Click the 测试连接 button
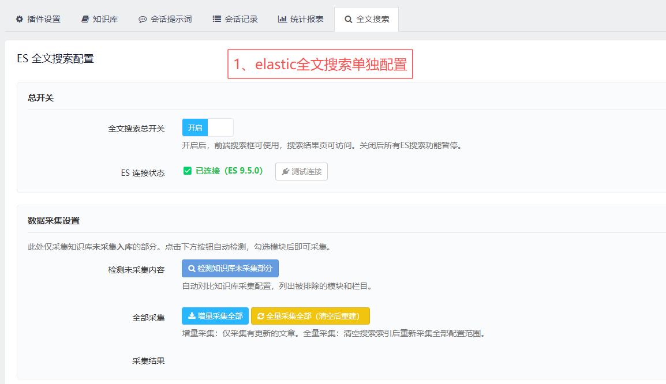The image size is (666, 384). (302, 171)
